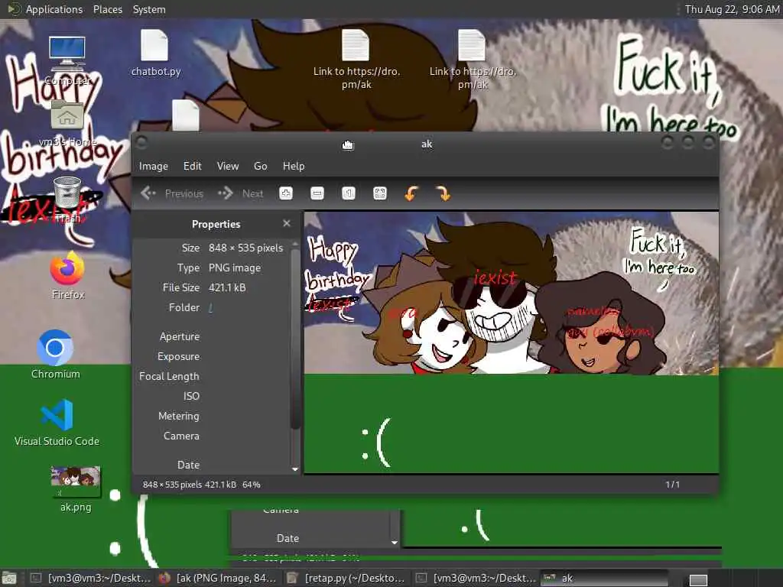Select the second Link to dro.pm/ak file
Viewport: 783px width, 587px height.
tap(473, 59)
